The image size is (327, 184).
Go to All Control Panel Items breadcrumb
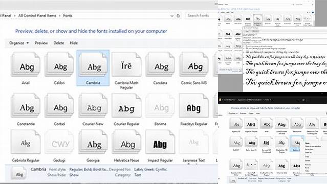(37, 16)
